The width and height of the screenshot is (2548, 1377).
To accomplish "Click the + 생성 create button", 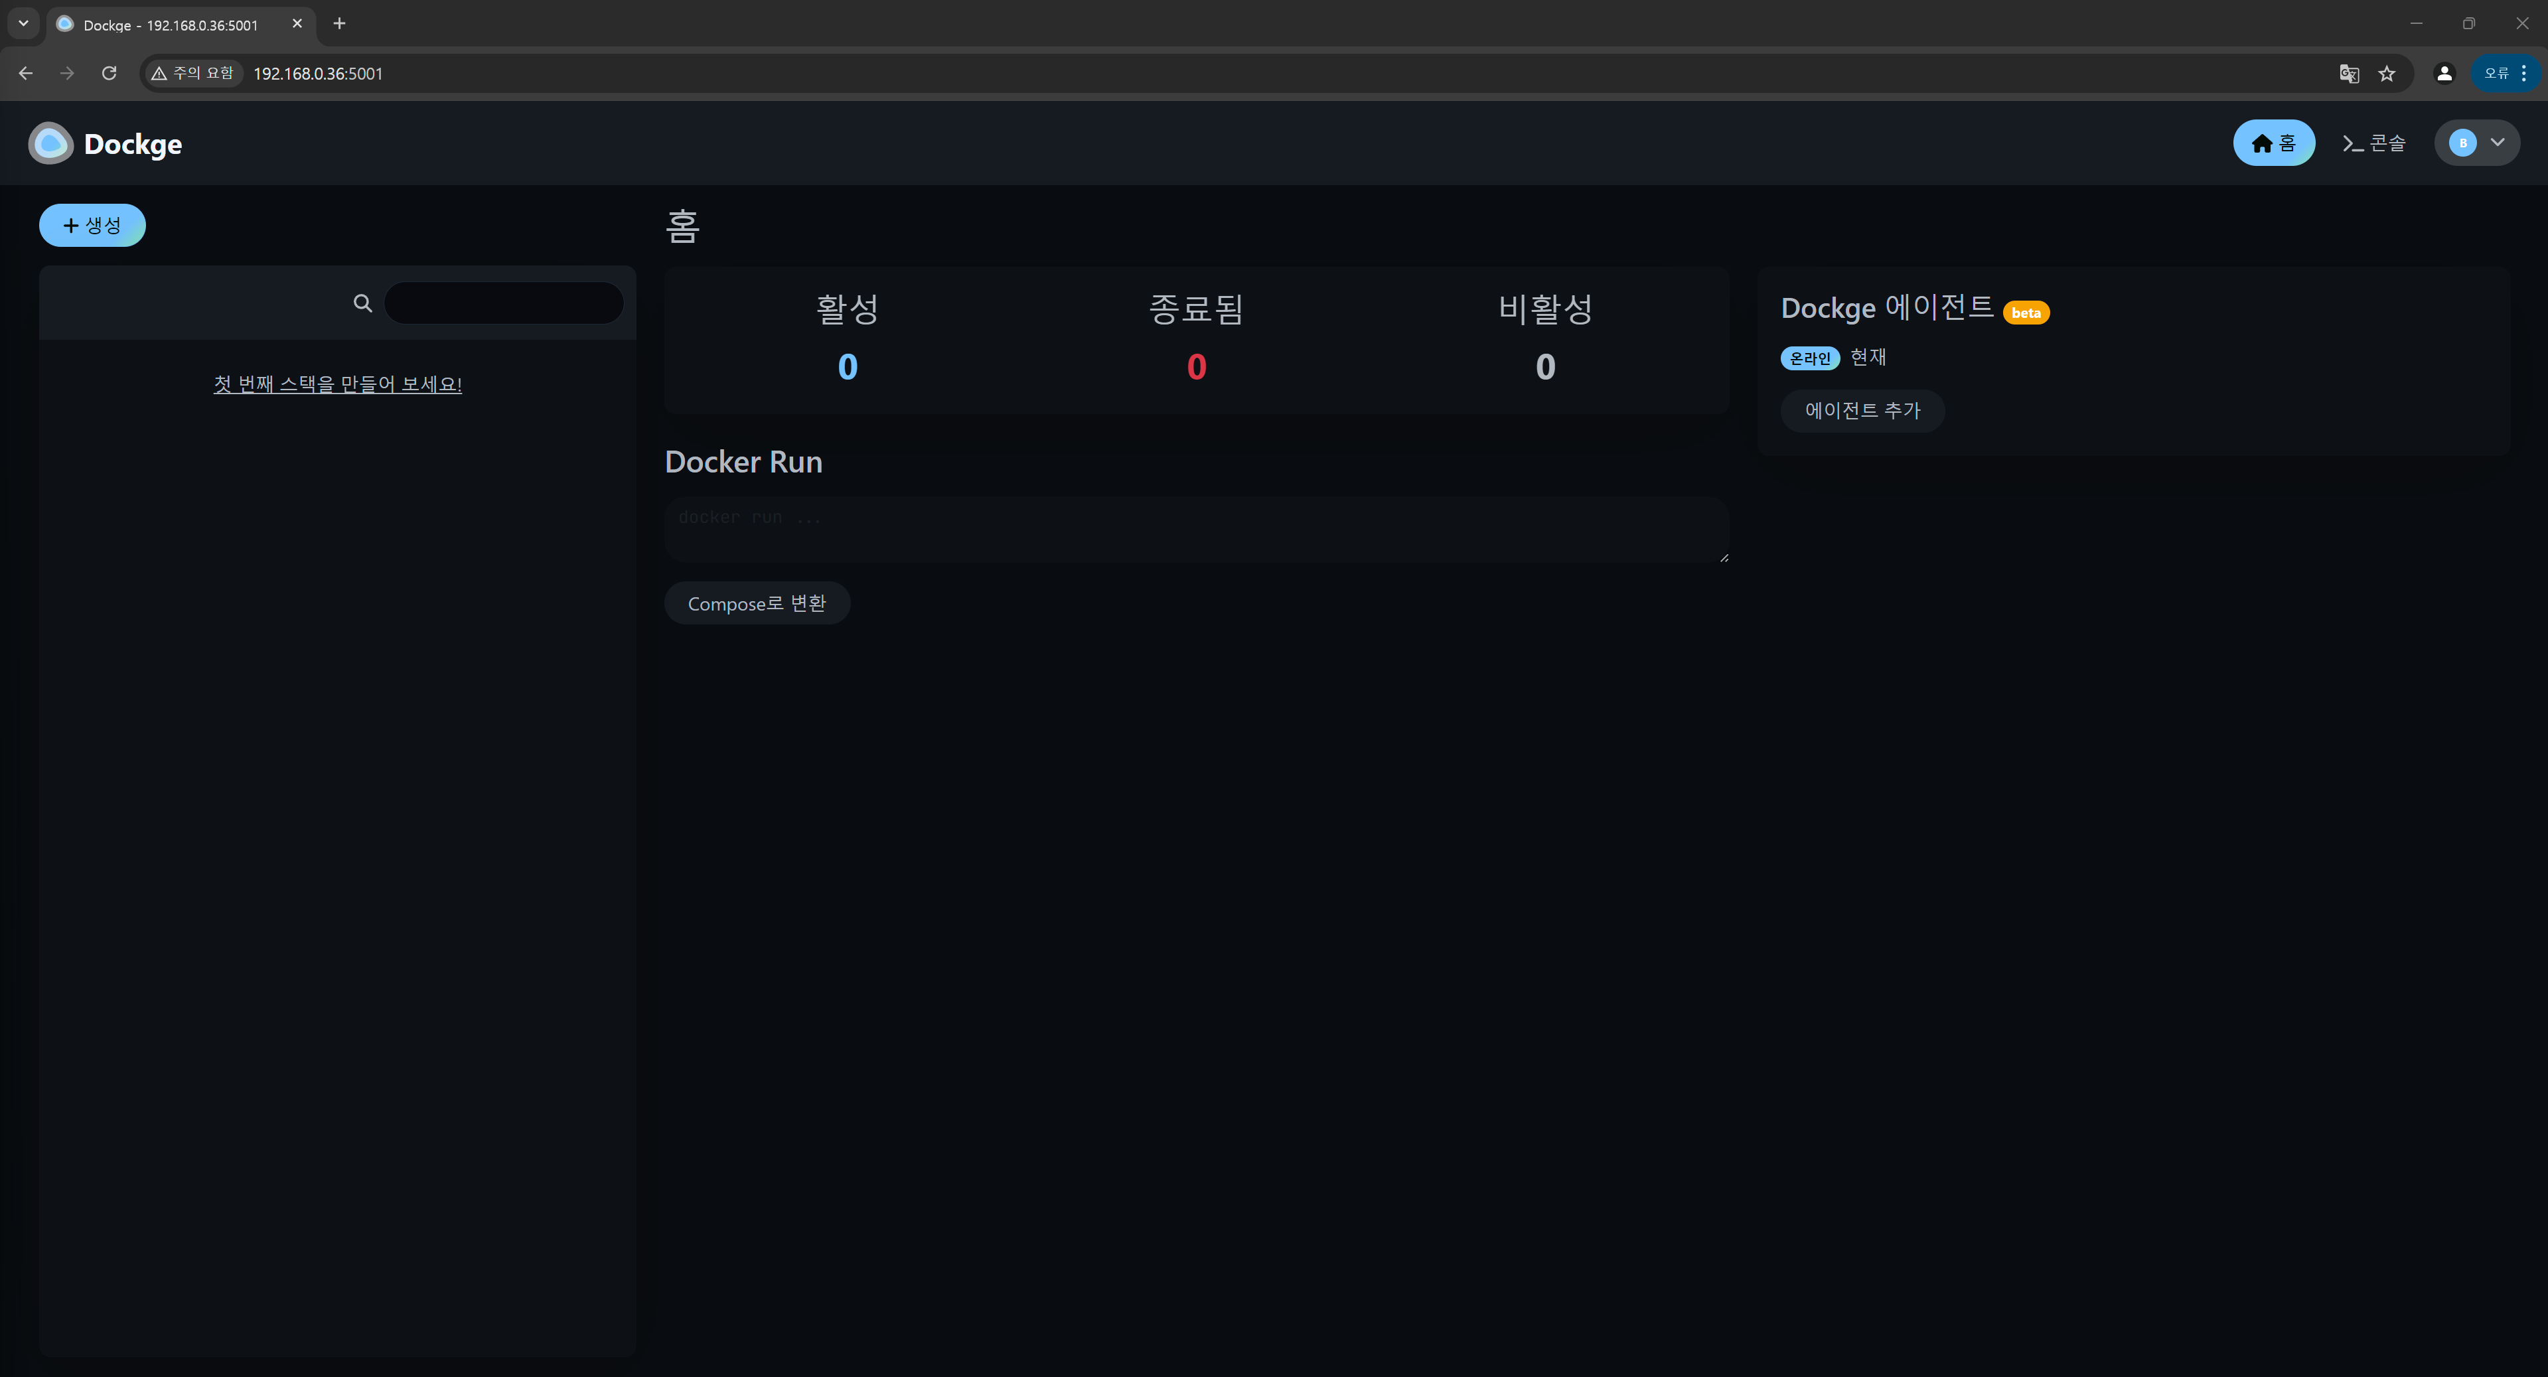I will click(x=92, y=226).
